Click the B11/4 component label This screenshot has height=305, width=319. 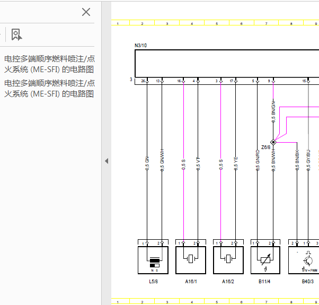pos(264,281)
